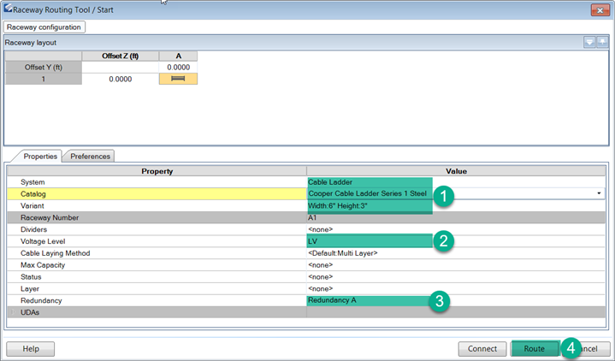
Task: Click the Dividers value cell
Action: point(456,229)
